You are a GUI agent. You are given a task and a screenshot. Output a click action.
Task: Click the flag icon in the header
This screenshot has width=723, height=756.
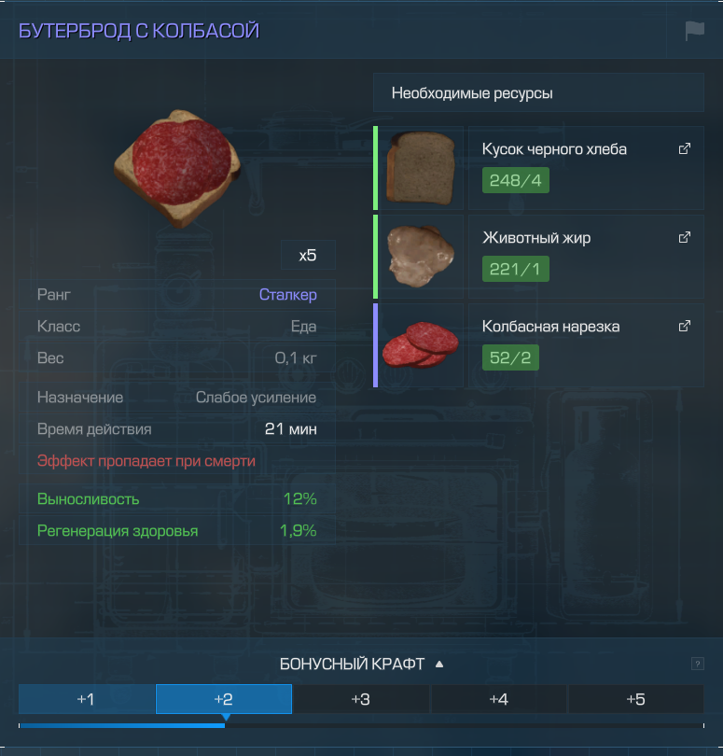coord(695,32)
